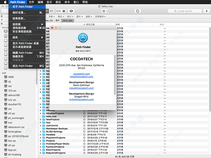Expand the HBuilderProjects folder triangle

pos(40,113)
